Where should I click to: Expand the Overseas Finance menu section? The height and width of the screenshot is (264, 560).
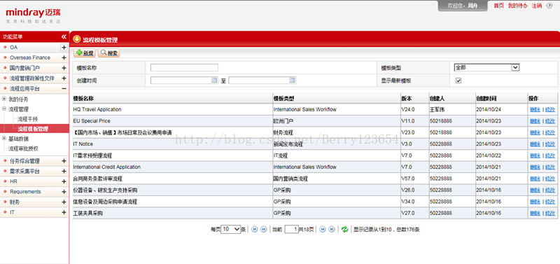64,57
